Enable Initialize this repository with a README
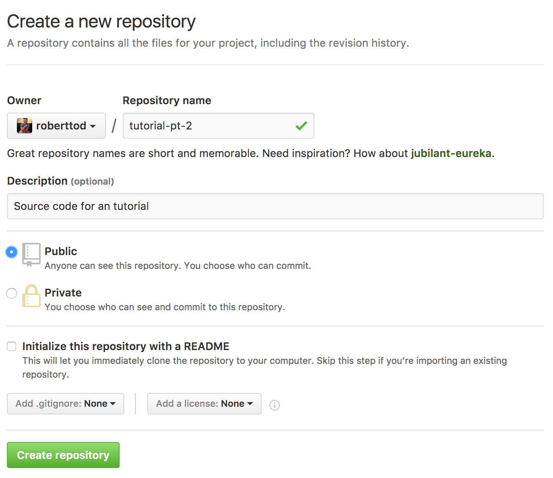Viewport: 553px width, 478px height. 12,346
